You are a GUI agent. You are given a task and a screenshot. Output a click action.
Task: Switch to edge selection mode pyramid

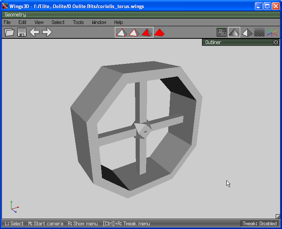pos(134,33)
